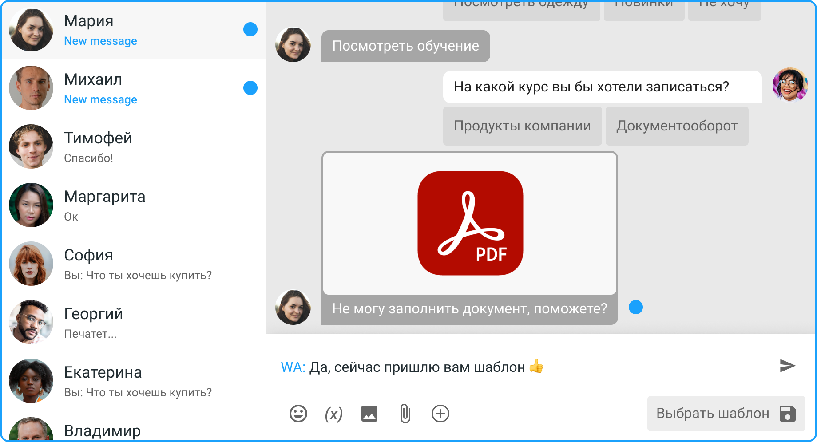The image size is (817, 442).
Task: Attach a file with the paperclip icon
Action: tap(405, 414)
